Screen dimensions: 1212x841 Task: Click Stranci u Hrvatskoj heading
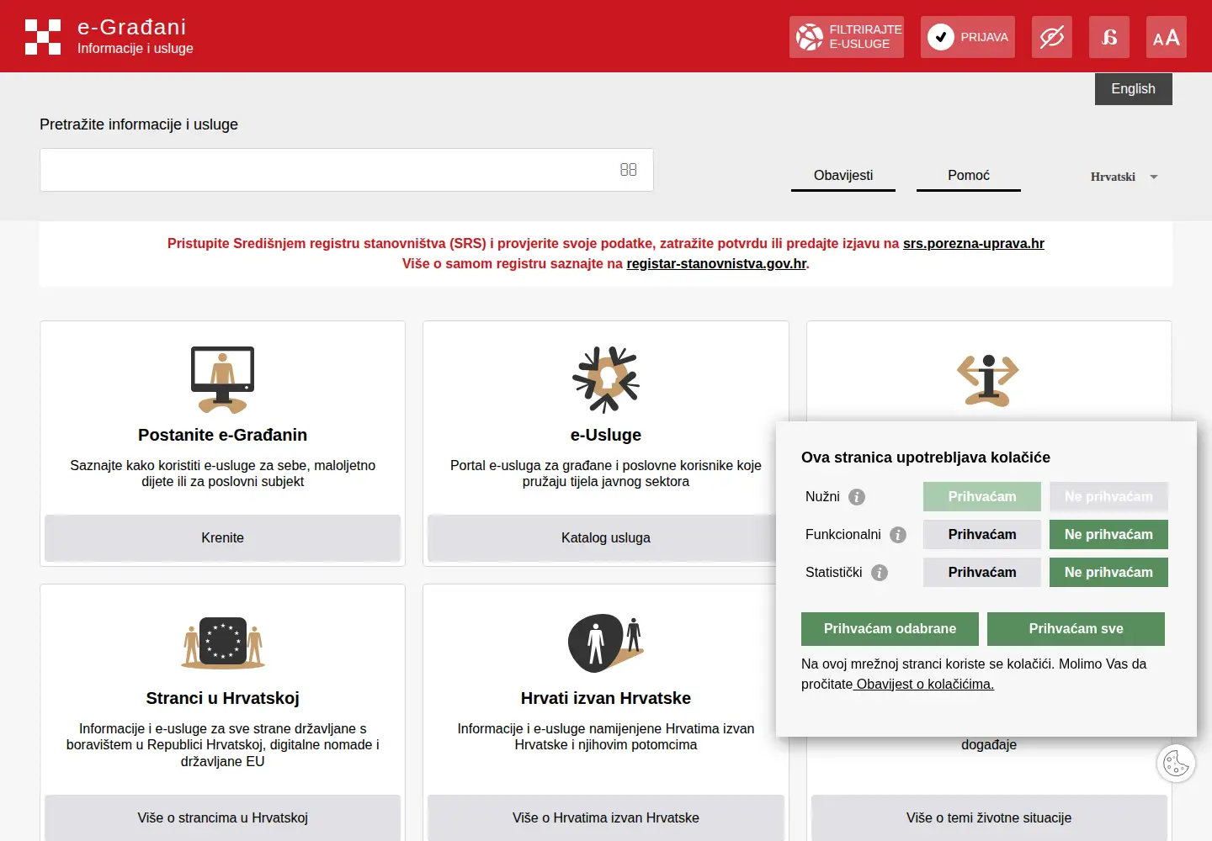(x=223, y=698)
